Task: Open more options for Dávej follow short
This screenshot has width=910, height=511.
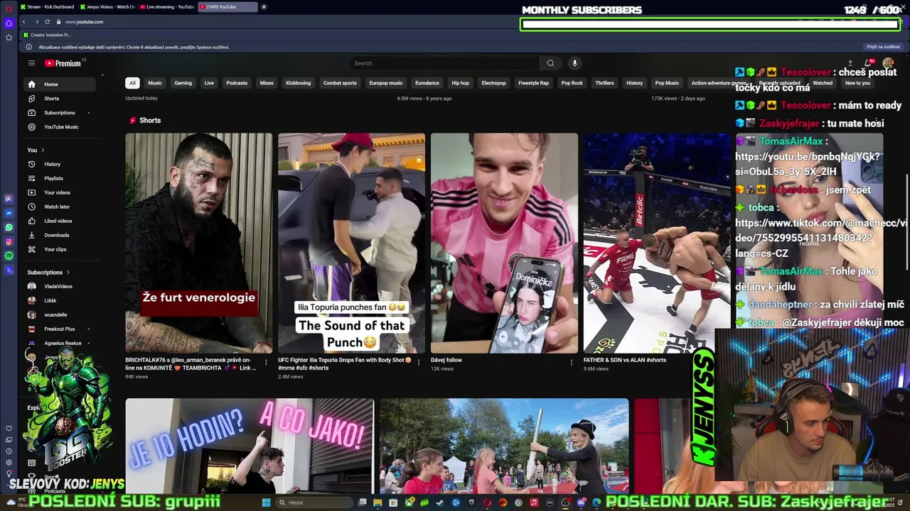Action: coord(571,363)
